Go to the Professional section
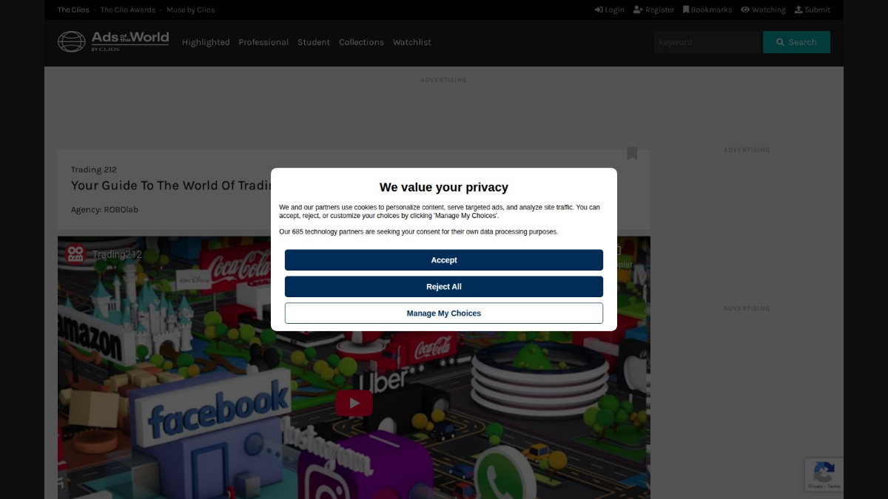Image resolution: width=888 pixels, height=499 pixels. click(x=263, y=42)
